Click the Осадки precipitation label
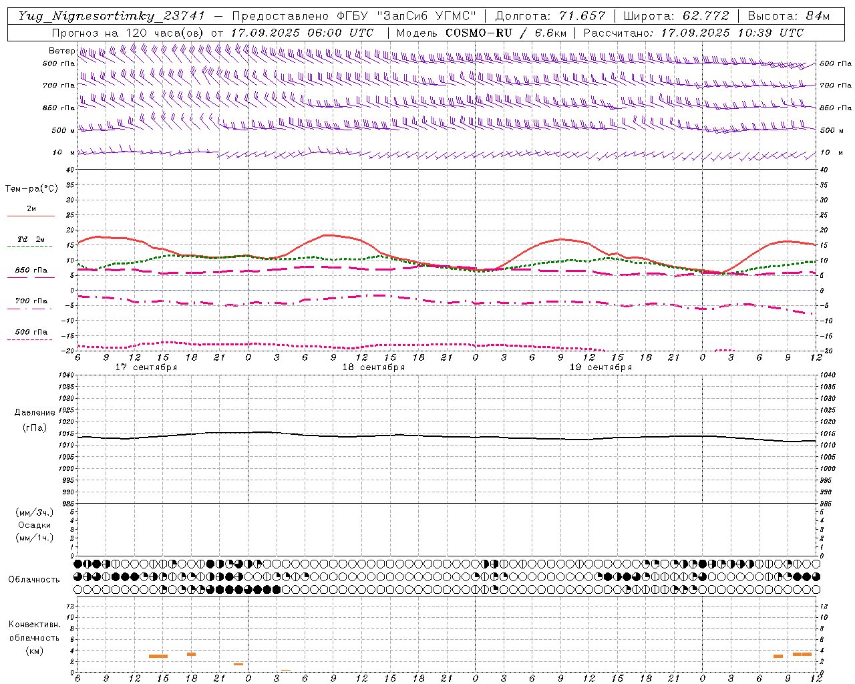The width and height of the screenshot is (855, 684). (x=35, y=525)
